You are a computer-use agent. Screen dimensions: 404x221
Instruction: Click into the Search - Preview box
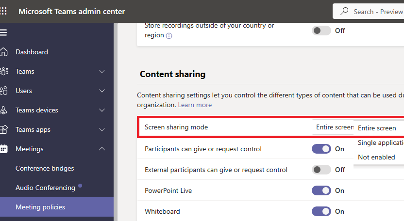click(x=369, y=11)
